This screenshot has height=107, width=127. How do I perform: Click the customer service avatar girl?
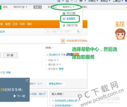point(120,34)
